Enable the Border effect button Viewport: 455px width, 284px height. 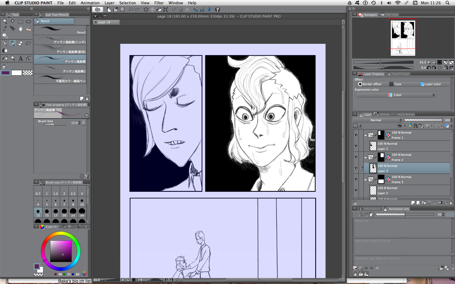pos(370,84)
